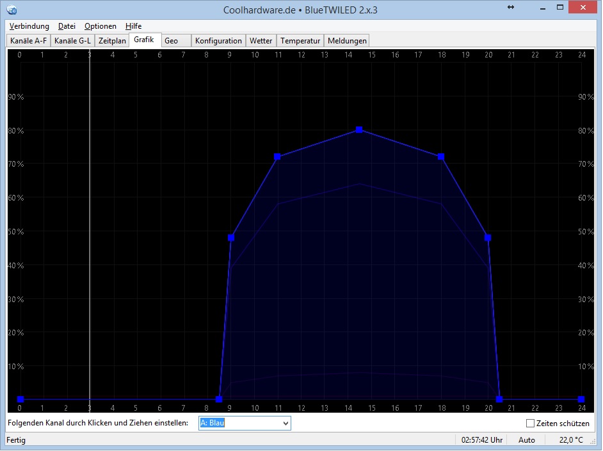Click the Auto status bar field
This screenshot has width=603, height=451.
click(x=527, y=440)
